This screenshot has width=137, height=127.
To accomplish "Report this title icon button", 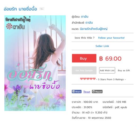I will click(97, 92).
